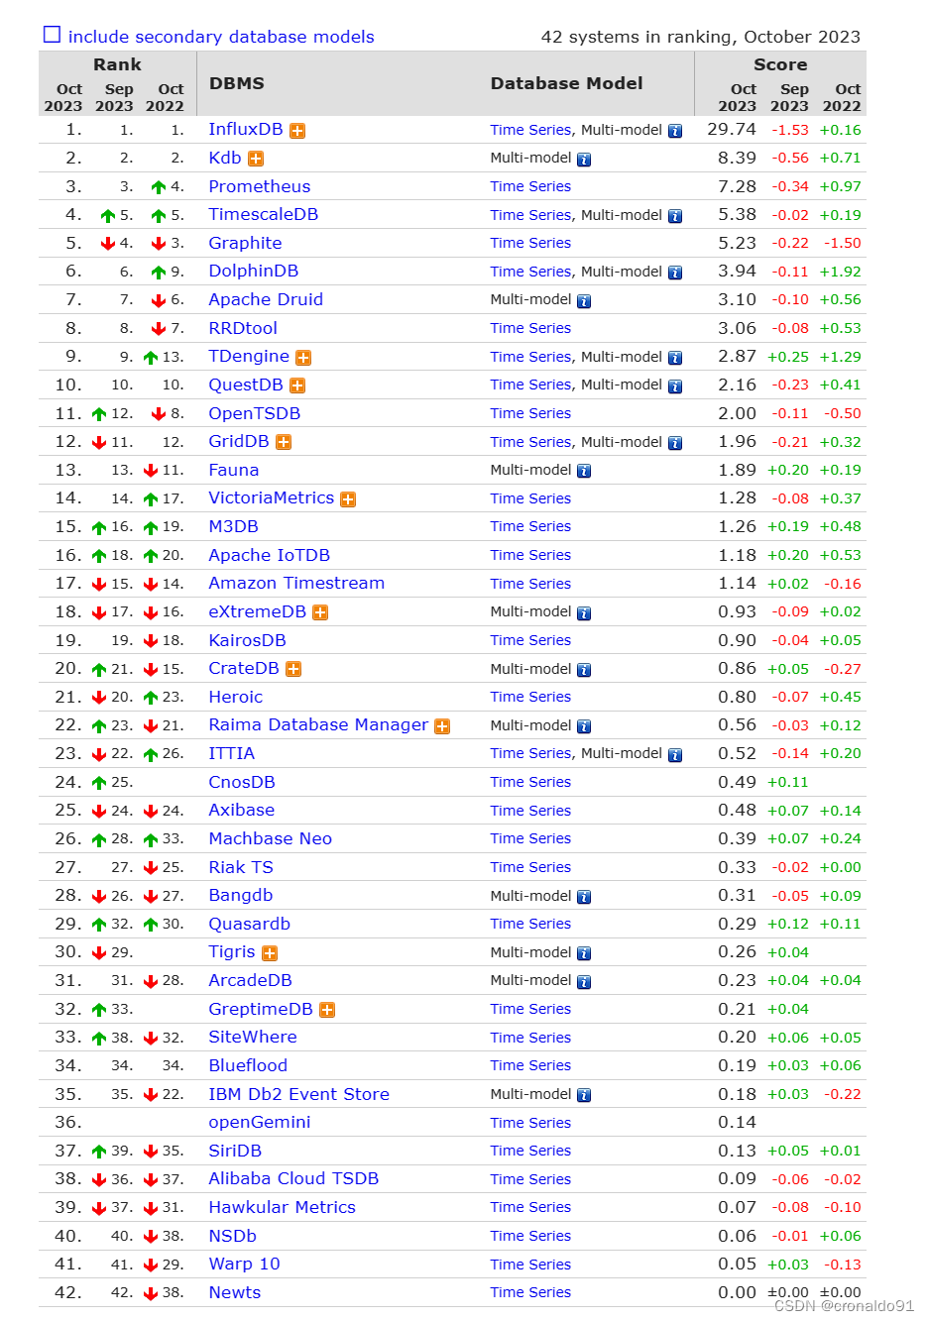Click the orange plus icon beside Kdb
Image resolution: width=929 pixels, height=1321 pixels.
pyautogui.click(x=256, y=159)
